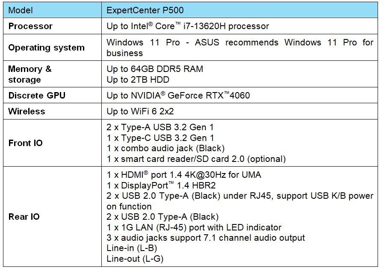Click the "1 x Type-C USB 3.2 Gen 1" line
The height and width of the screenshot is (269, 381).
(x=160, y=138)
